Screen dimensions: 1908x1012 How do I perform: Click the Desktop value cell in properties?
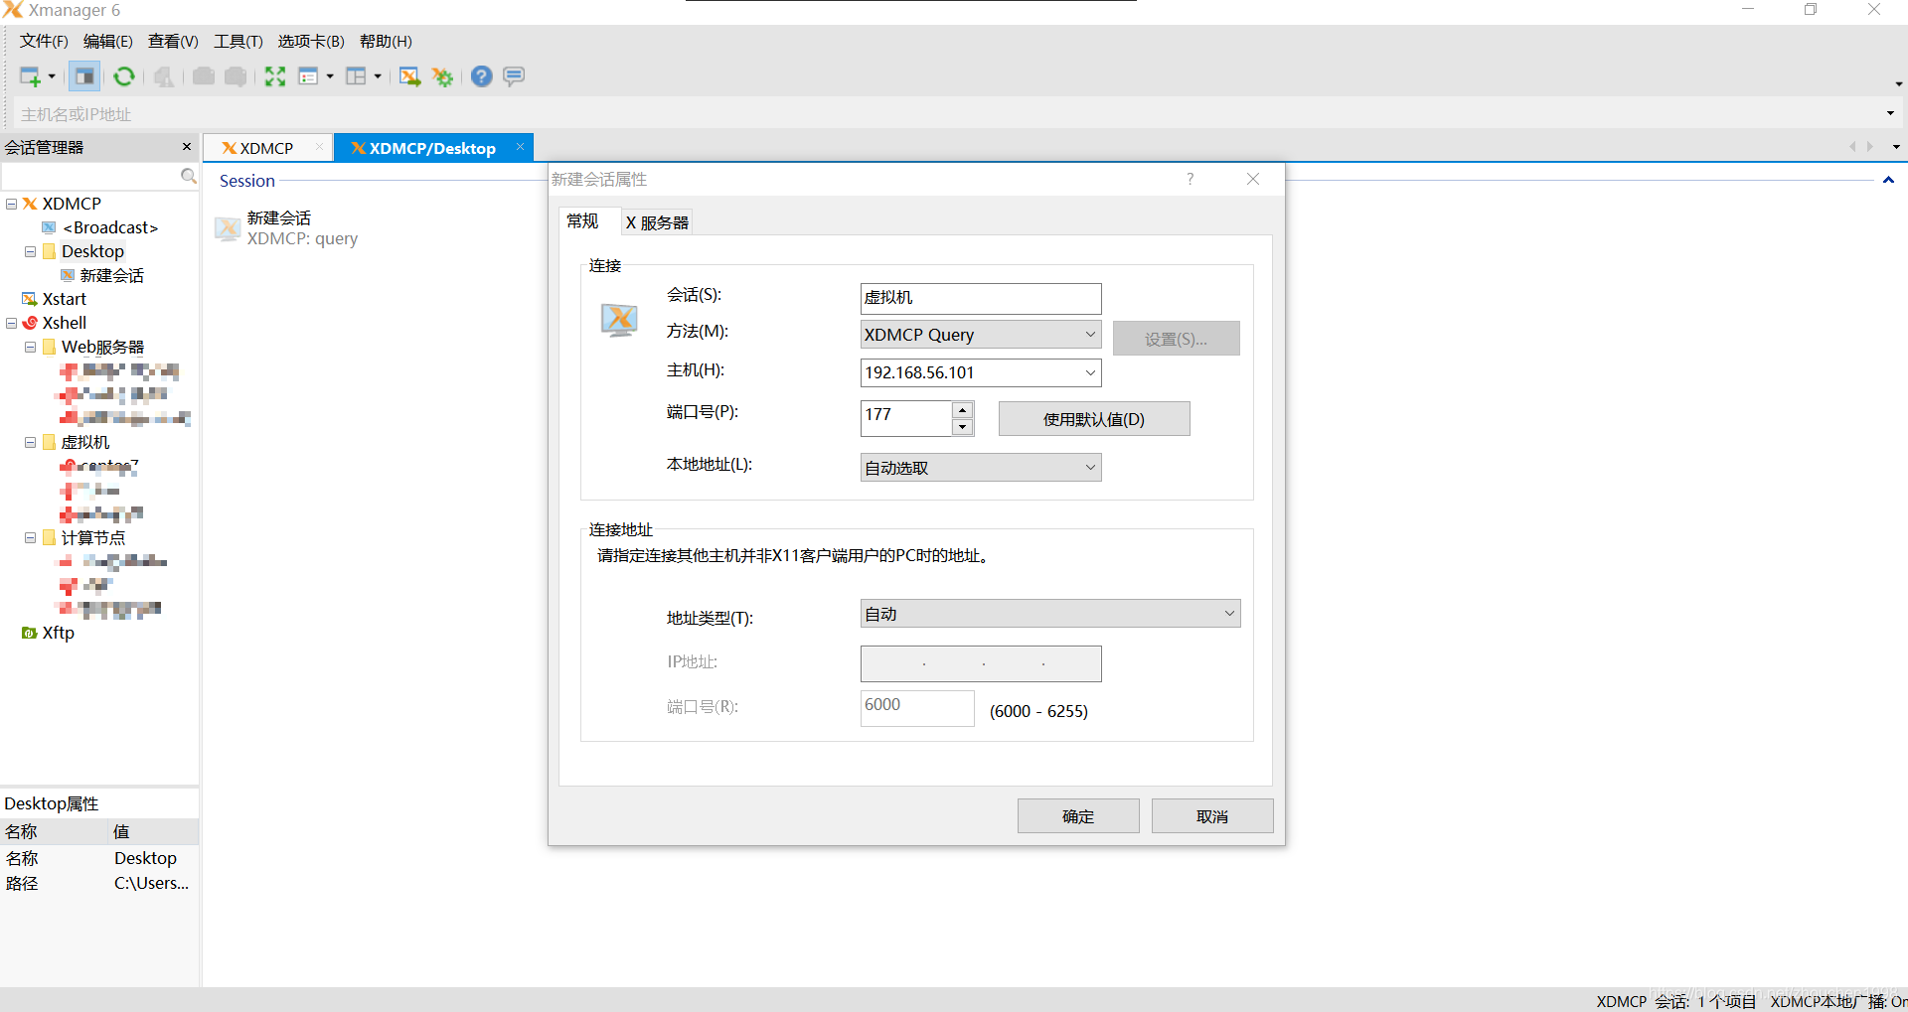(145, 858)
